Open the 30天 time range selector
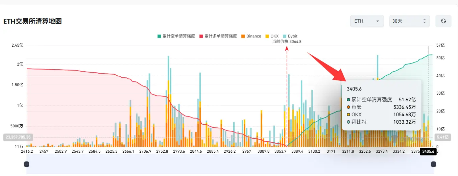The image size is (458, 176). point(409,21)
